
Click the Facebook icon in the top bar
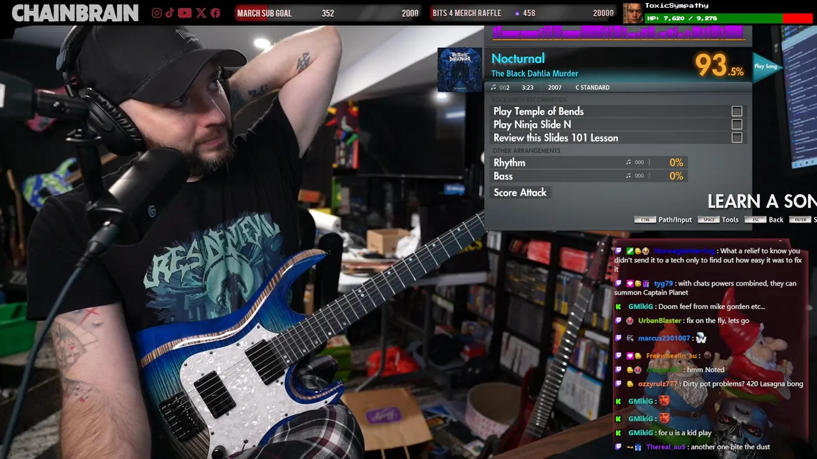[215, 13]
